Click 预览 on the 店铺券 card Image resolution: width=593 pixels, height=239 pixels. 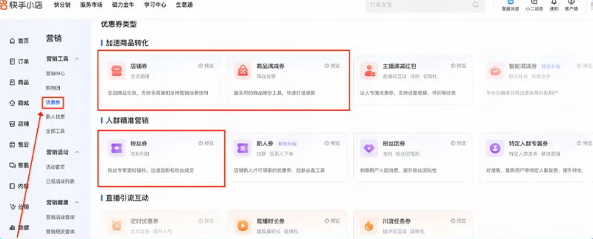[x=206, y=66]
